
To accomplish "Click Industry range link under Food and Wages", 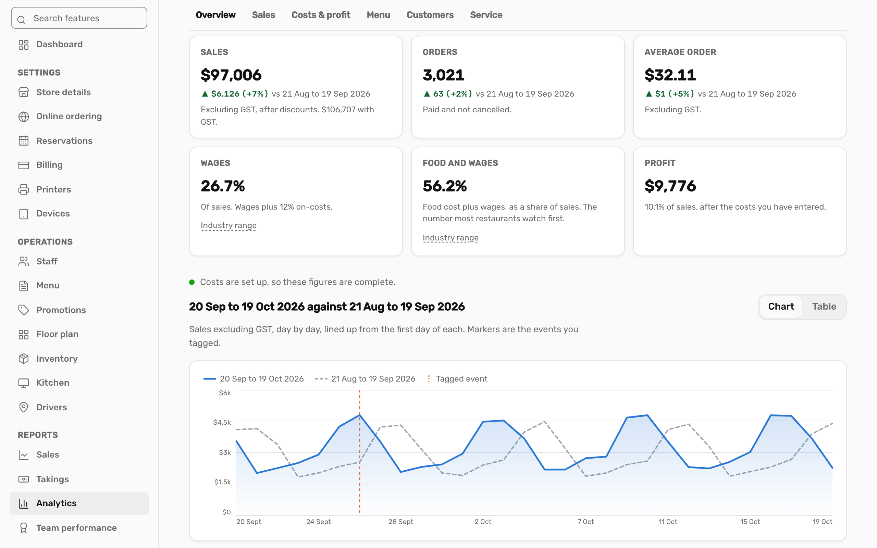I will [450, 238].
